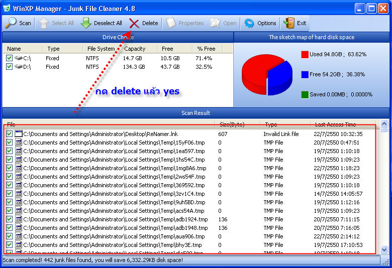Click the ReNamer.lnk file icon
Image resolution: width=392 pixels, height=268 pixels.
[x=19, y=134]
